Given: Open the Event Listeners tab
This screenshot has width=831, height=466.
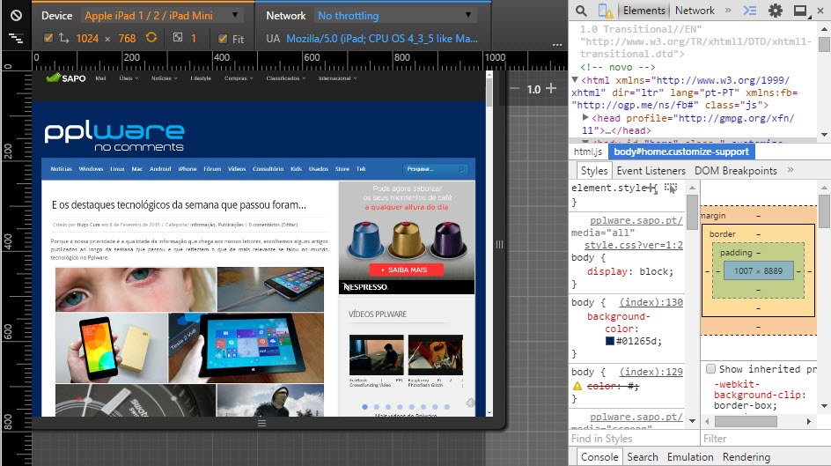Looking at the screenshot, I should [651, 171].
